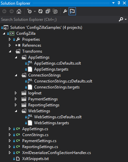The height and width of the screenshot is (162, 128).
Task: Click the search magnifier icon
Action: (x=121, y=20)
